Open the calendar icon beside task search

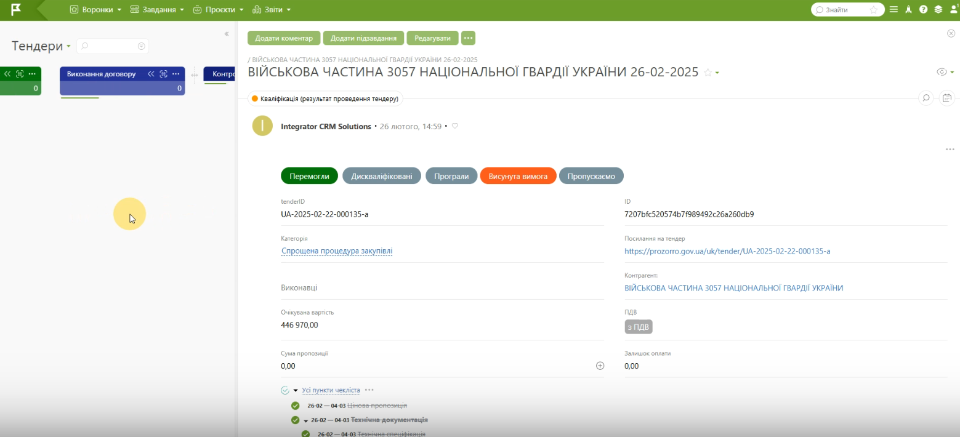click(x=947, y=98)
